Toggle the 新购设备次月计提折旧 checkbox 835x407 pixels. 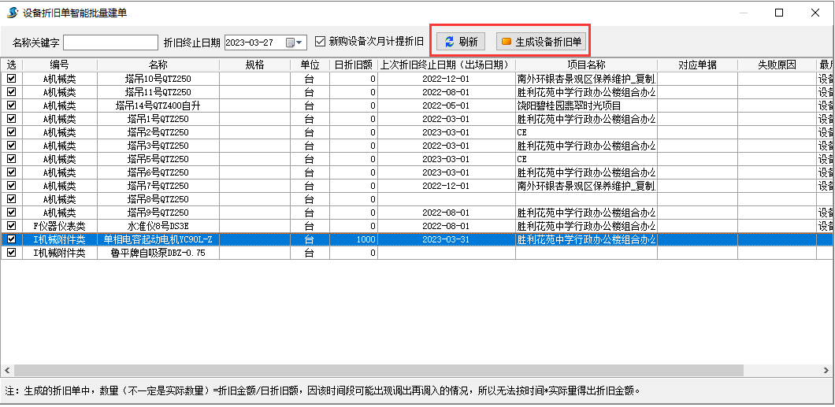tap(320, 42)
